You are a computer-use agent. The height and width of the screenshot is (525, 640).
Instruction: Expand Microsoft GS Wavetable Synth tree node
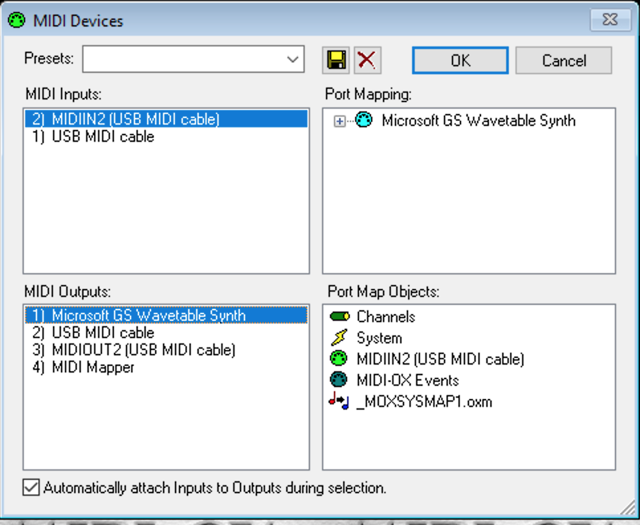tap(340, 121)
